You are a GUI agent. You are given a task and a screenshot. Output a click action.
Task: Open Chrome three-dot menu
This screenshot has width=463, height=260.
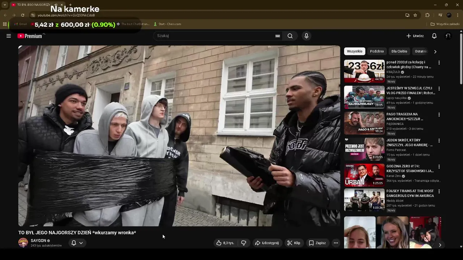click(458, 15)
